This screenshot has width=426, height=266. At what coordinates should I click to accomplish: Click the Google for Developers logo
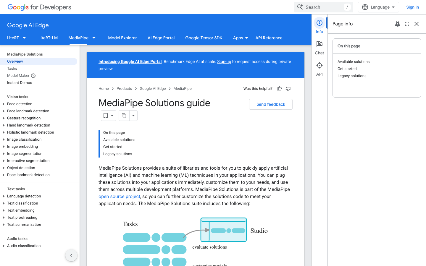click(x=39, y=7)
